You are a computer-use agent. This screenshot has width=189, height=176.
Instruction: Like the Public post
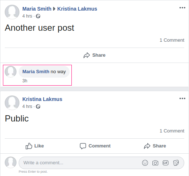tap(34, 146)
